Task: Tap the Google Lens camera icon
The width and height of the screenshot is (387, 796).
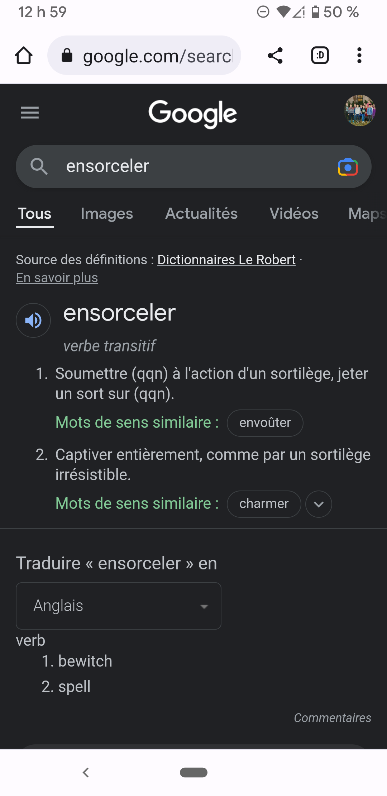Action: pyautogui.click(x=348, y=167)
